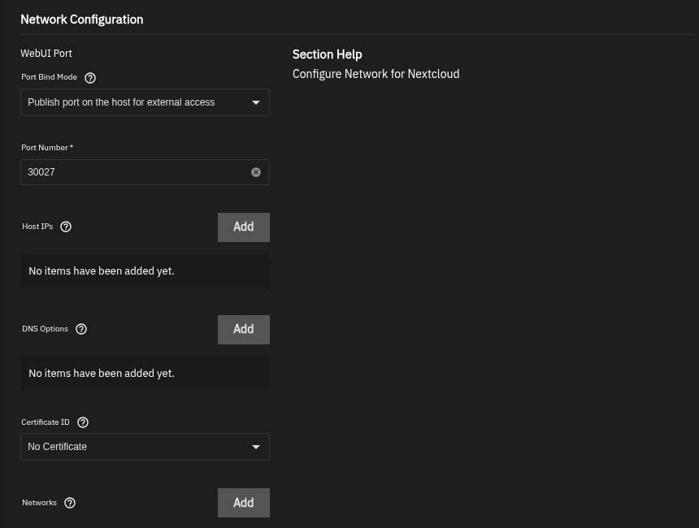
Task: Select the Network Configuration heading
Action: pos(82,19)
